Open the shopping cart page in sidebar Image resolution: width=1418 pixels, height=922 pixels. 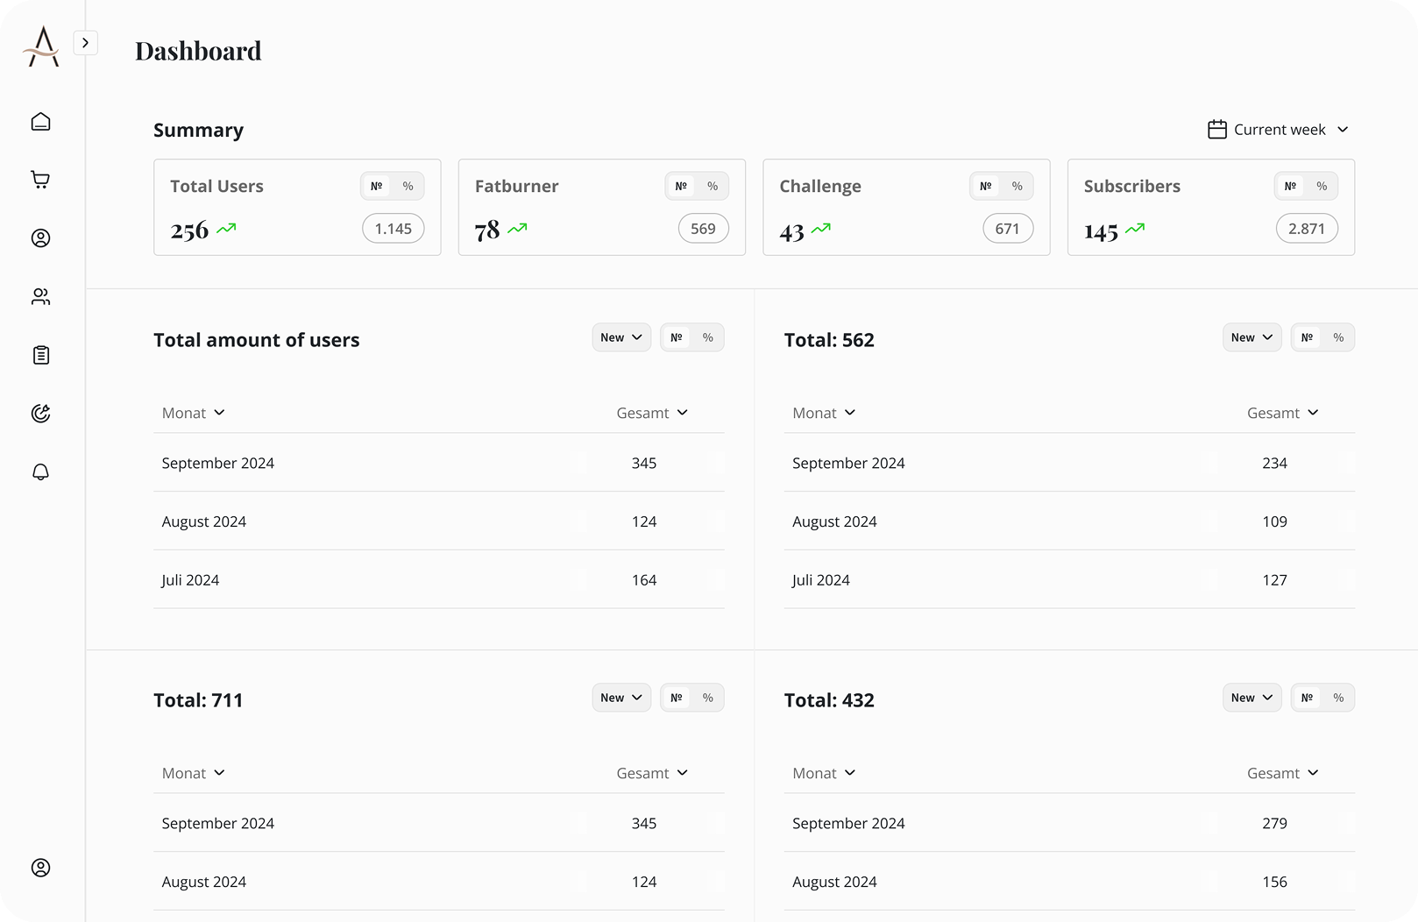coord(41,180)
